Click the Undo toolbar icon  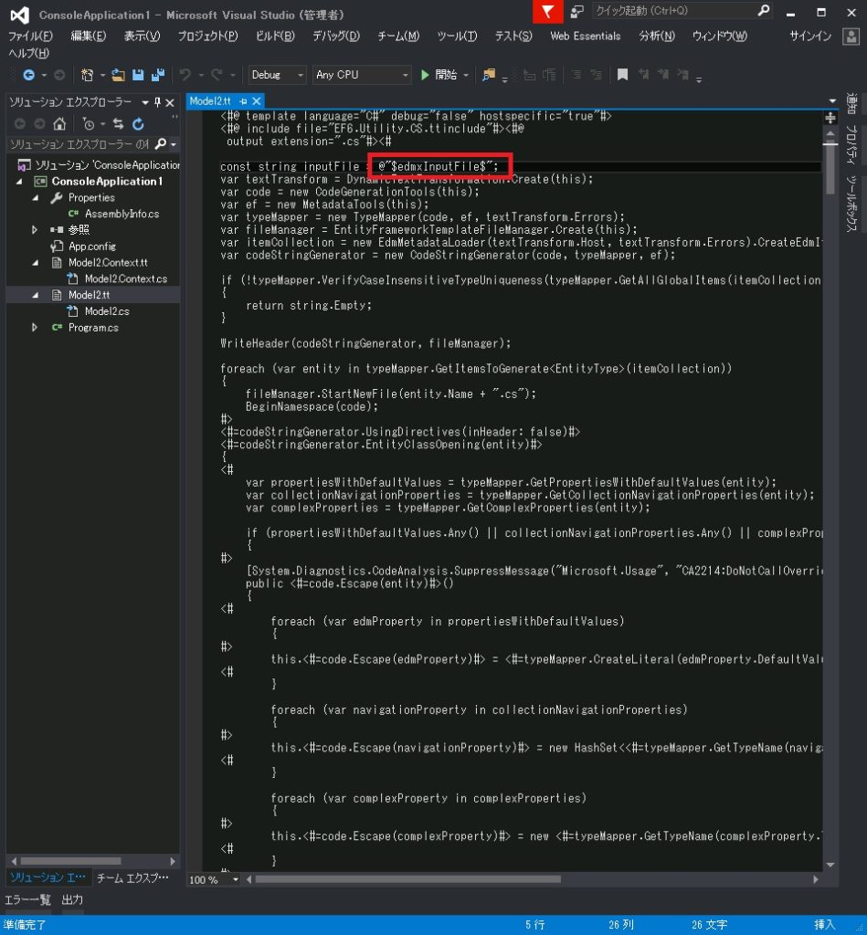[185, 75]
